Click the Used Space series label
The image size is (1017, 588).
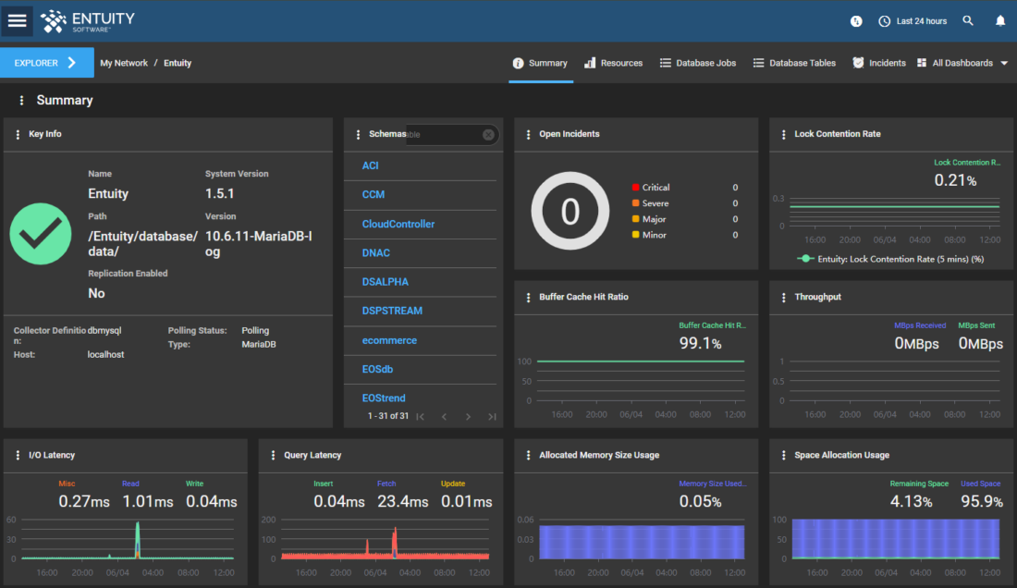coord(980,484)
